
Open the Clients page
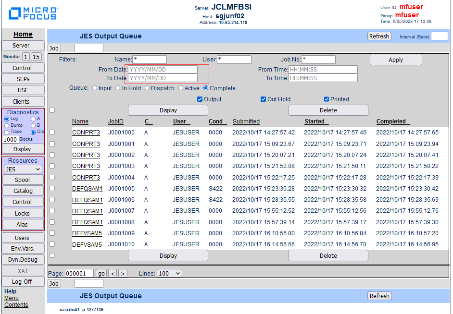(x=23, y=101)
